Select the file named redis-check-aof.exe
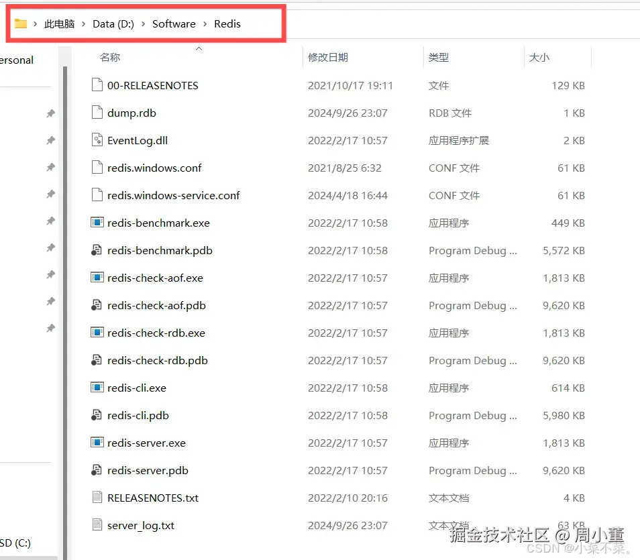The height and width of the screenshot is (560, 640). click(x=155, y=278)
